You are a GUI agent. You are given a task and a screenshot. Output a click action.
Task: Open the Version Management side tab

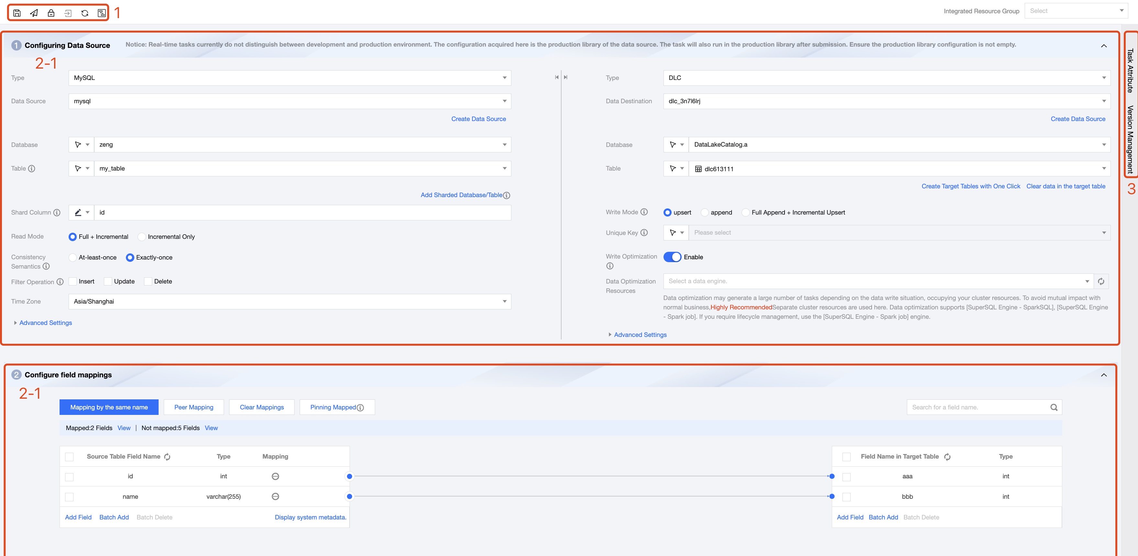1130,139
